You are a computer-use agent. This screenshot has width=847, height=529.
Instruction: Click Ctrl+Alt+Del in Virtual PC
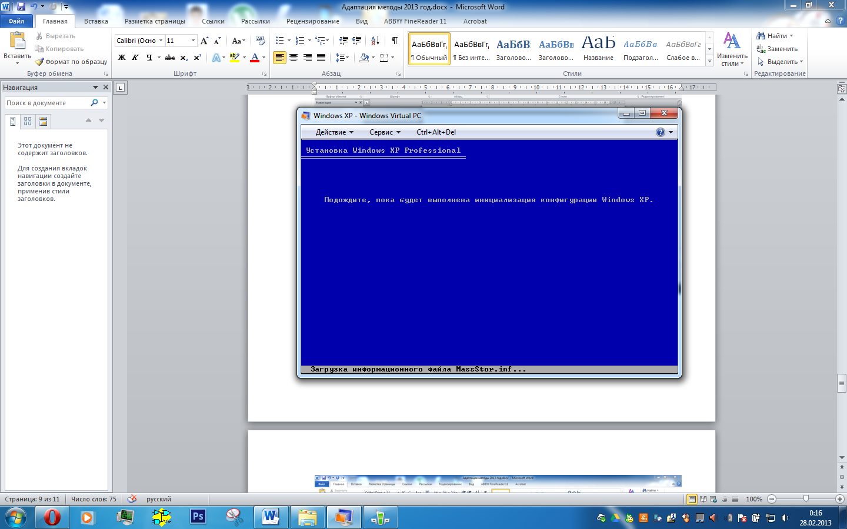(x=436, y=132)
